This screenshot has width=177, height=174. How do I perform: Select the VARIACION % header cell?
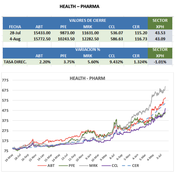pyautogui.click(x=88, y=50)
